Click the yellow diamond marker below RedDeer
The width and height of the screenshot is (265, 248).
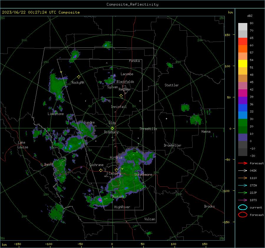121,96
